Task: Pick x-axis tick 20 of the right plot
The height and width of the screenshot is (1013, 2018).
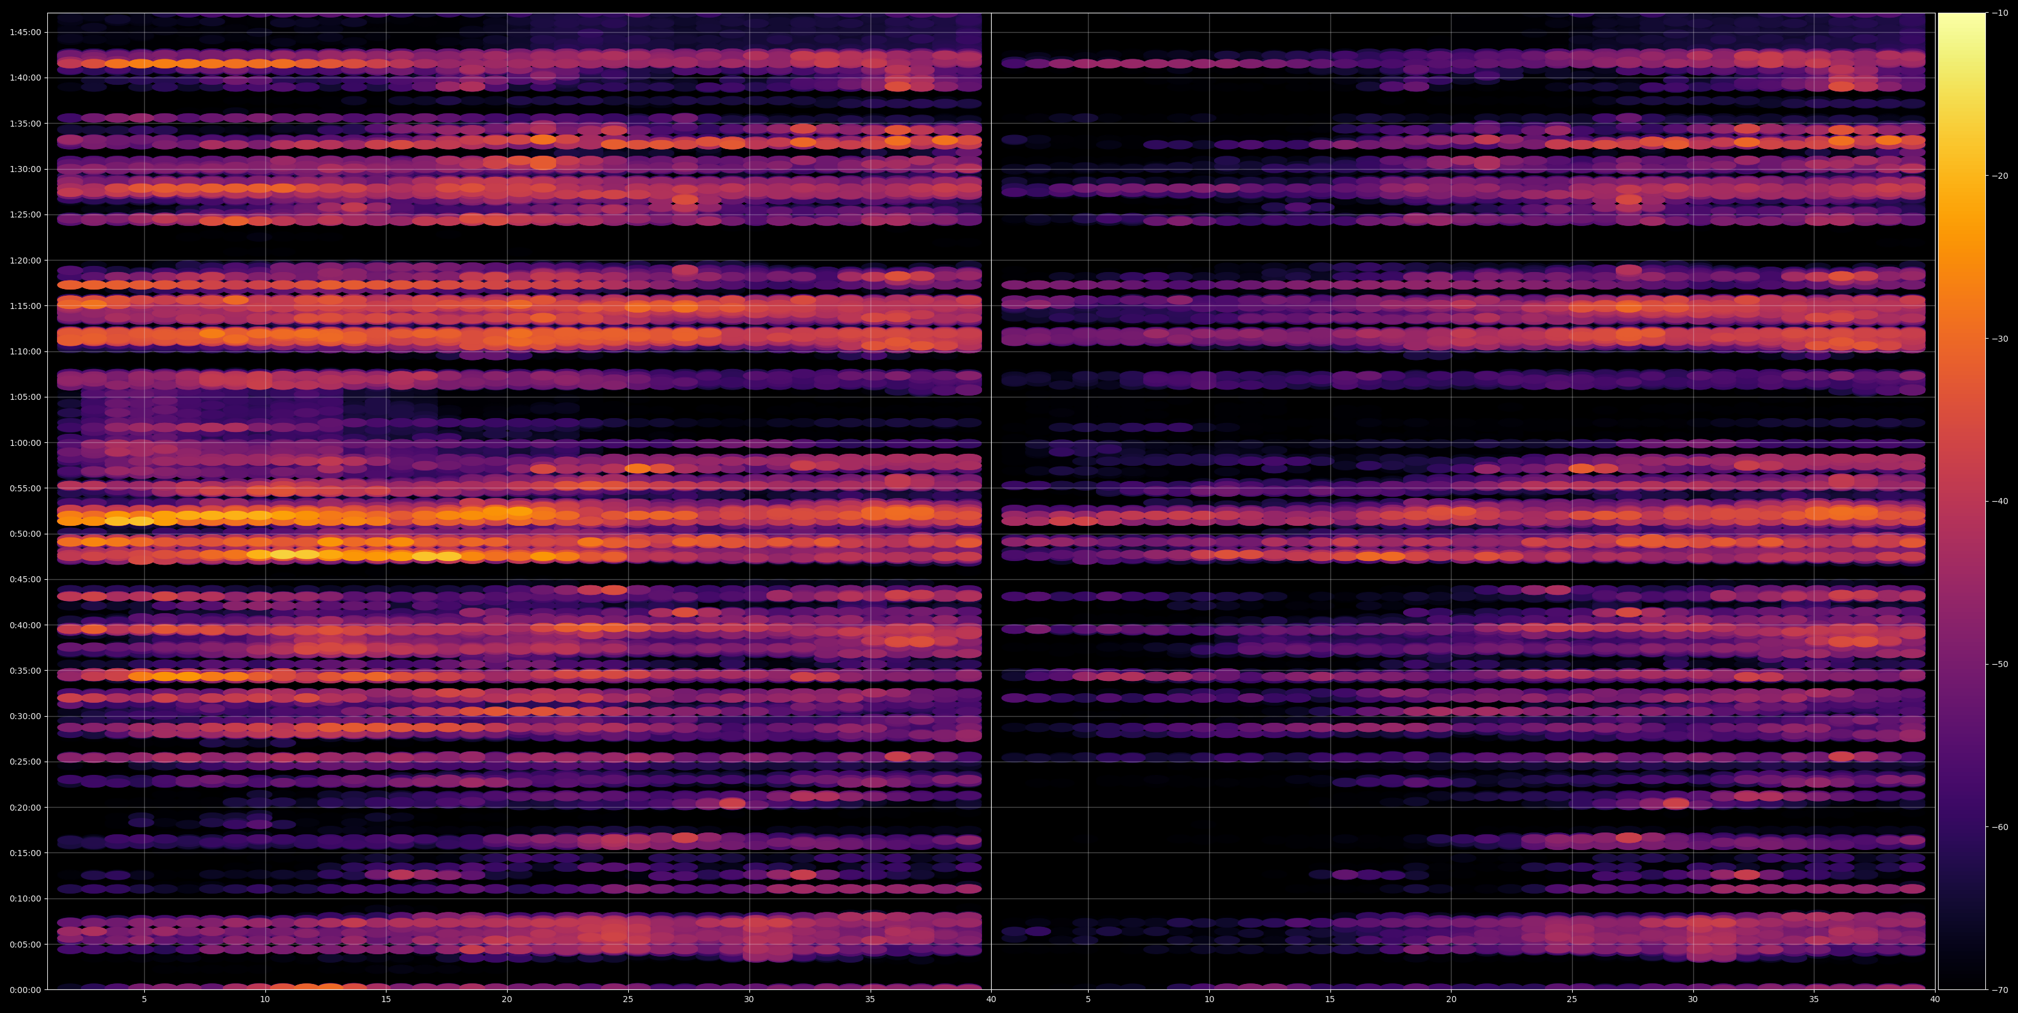Action: [x=1451, y=1000]
